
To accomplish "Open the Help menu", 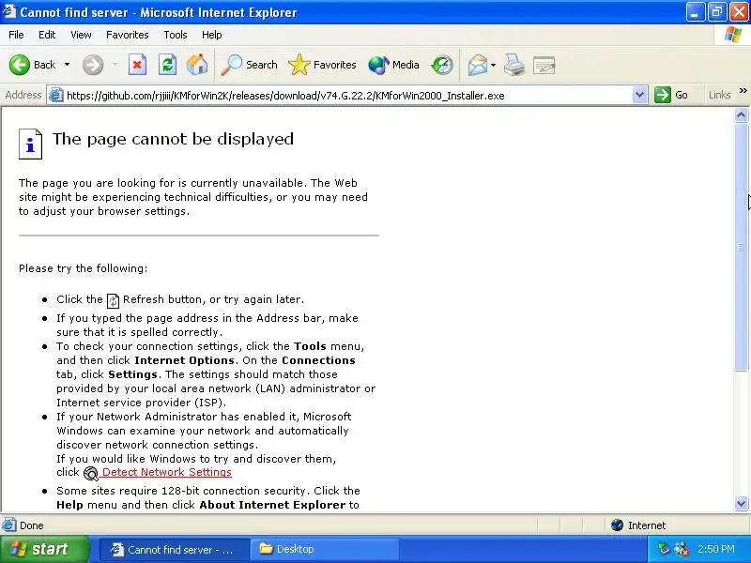I will [212, 35].
